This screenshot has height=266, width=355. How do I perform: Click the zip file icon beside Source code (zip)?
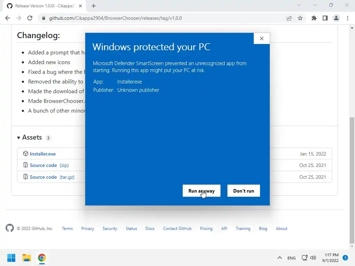tap(26, 165)
